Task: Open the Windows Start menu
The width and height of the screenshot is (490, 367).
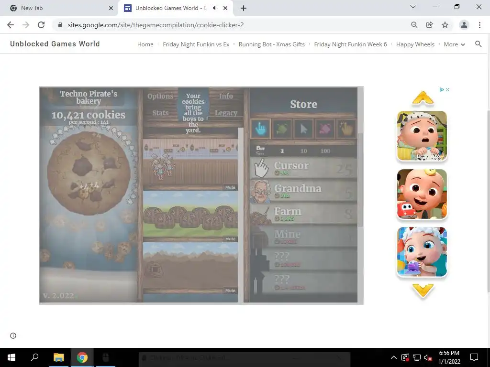Action: point(11,357)
